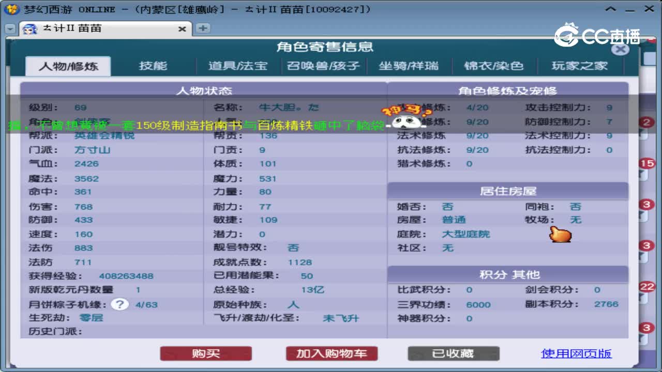This screenshot has width=662, height=372.
Task: Open the 技能 tab
Action: (x=153, y=66)
